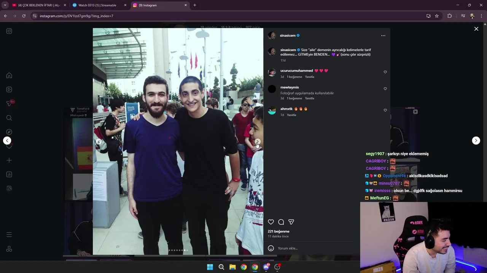Open the Chrome profile avatar
This screenshot has width=487, height=273.
point(472,16)
